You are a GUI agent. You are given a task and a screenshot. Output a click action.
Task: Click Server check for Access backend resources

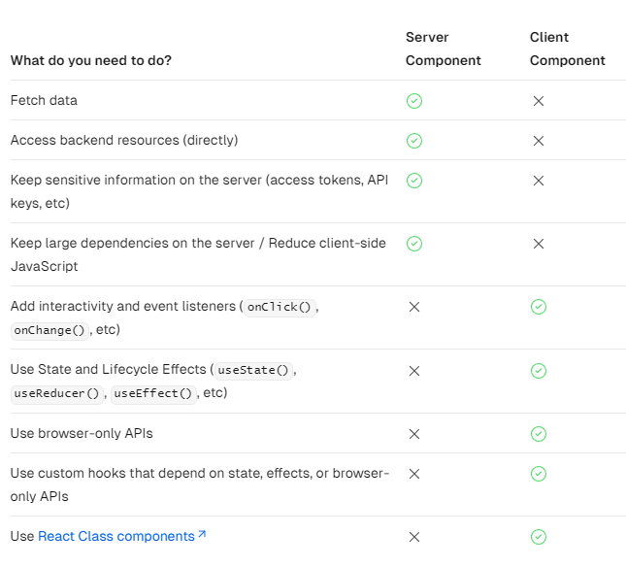coord(414,141)
